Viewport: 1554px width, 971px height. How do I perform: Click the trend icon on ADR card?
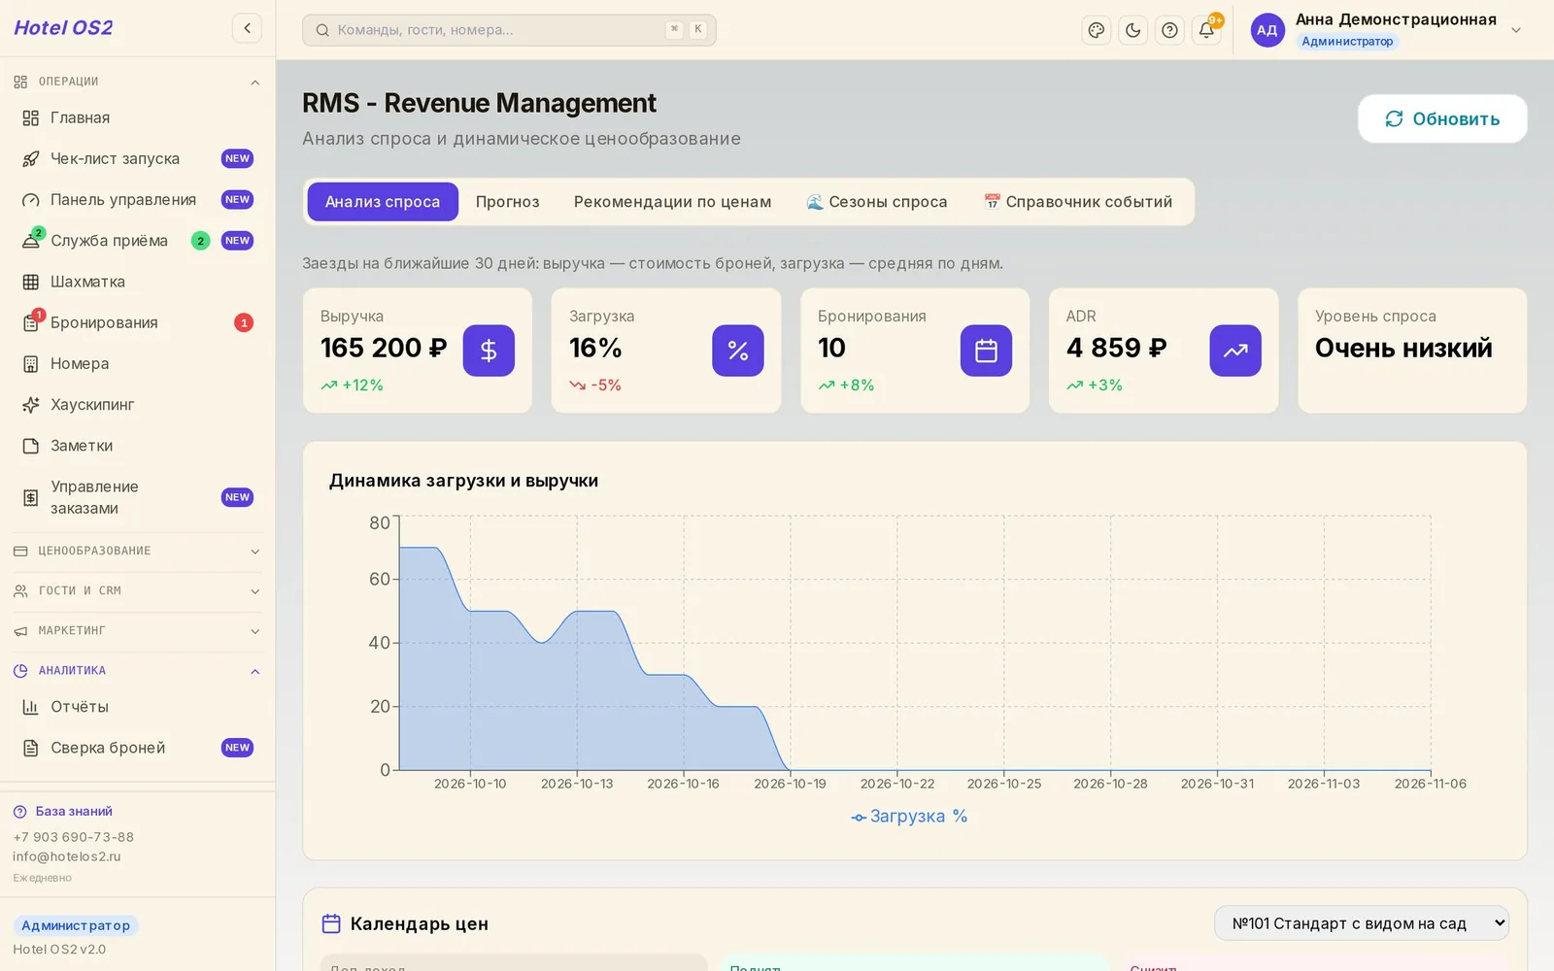[x=1235, y=351]
